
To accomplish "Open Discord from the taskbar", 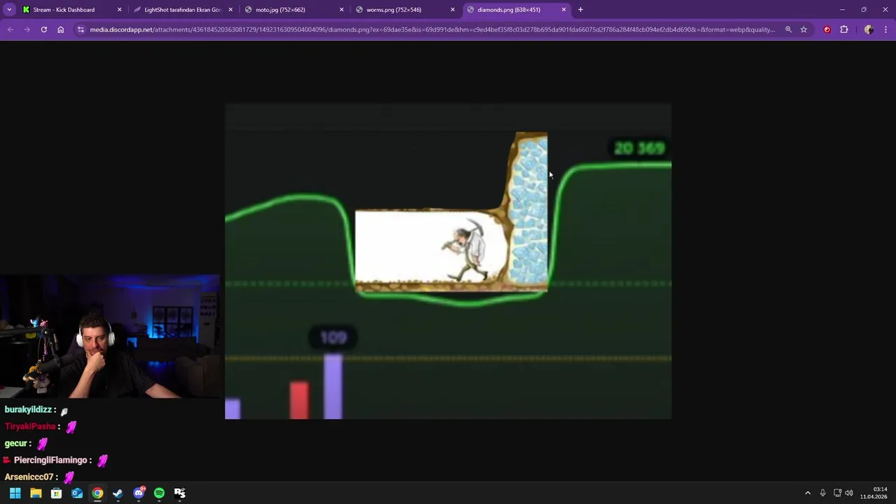I will [x=139, y=493].
